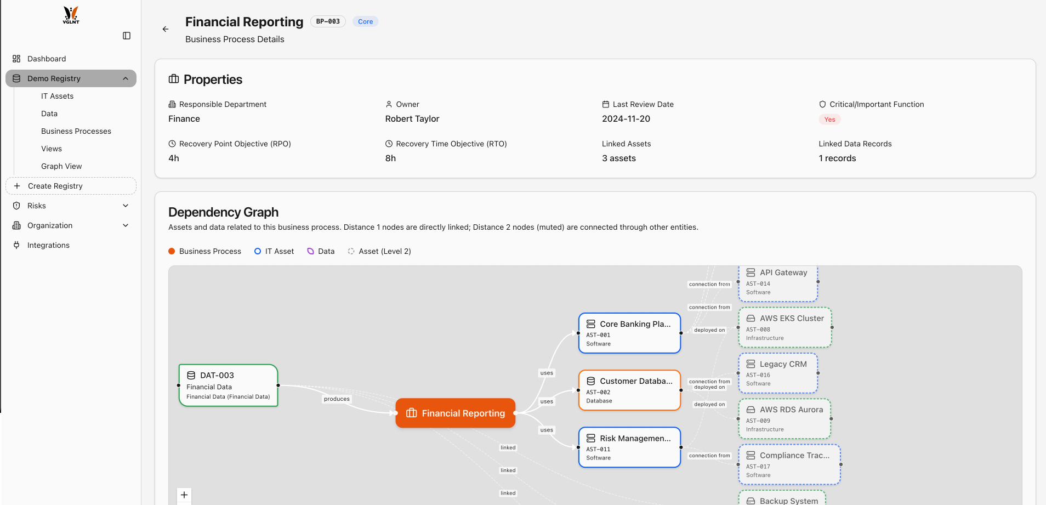Expand the Organization section
Image resolution: width=1046 pixels, height=505 pixels.
pyautogui.click(x=126, y=225)
